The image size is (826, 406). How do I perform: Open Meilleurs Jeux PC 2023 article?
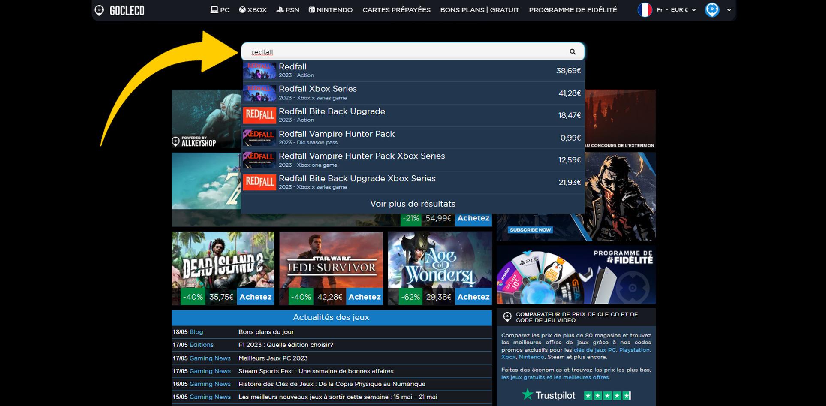click(x=273, y=358)
